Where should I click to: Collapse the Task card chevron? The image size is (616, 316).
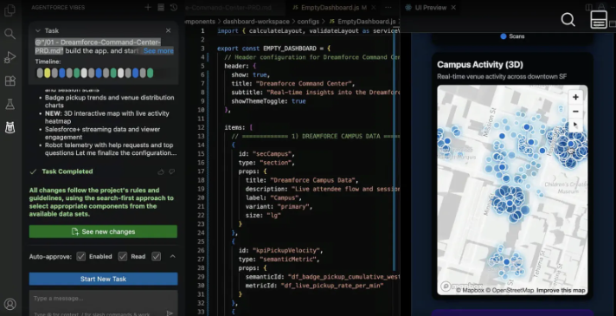click(38, 30)
